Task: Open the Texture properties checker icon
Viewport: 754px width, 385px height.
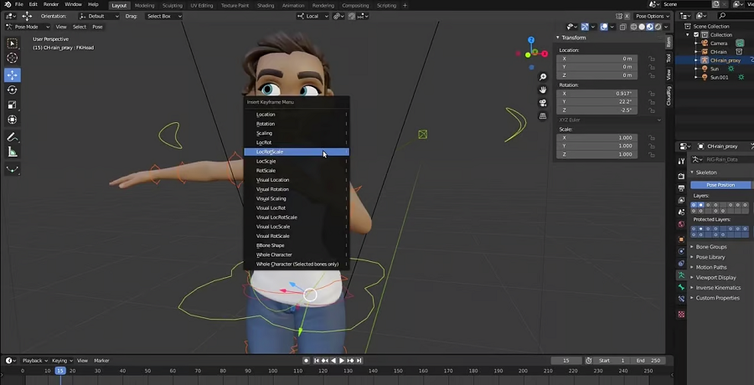Action: coord(681,314)
